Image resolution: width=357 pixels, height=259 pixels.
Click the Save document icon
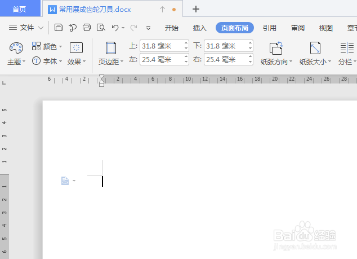[x=59, y=28]
